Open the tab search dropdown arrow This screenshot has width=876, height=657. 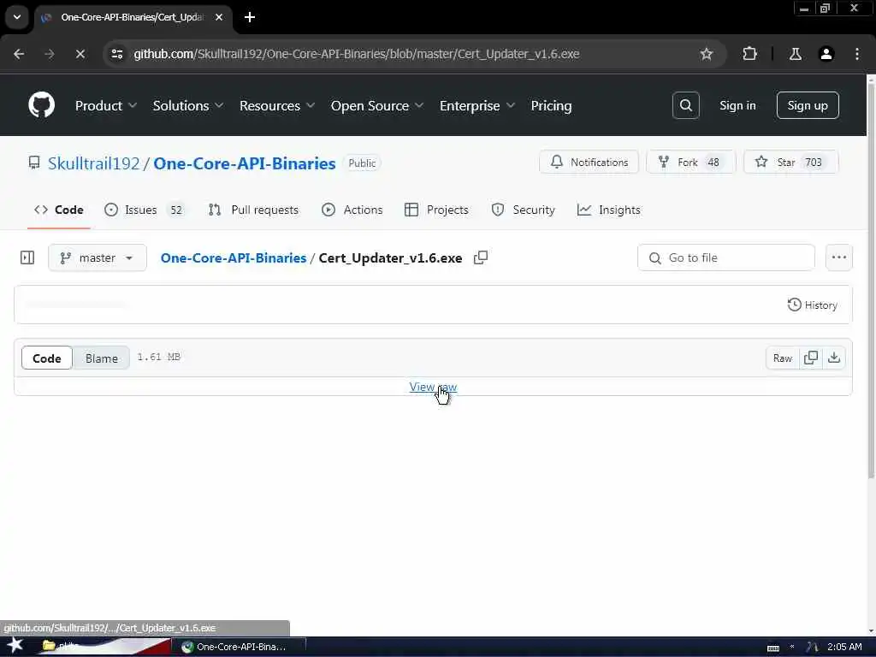tap(17, 17)
